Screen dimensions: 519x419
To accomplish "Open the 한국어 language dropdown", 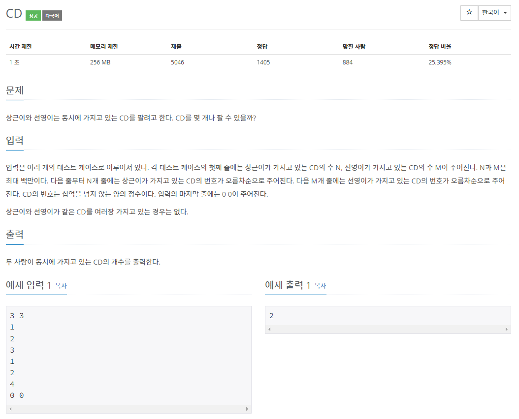I will click(494, 13).
